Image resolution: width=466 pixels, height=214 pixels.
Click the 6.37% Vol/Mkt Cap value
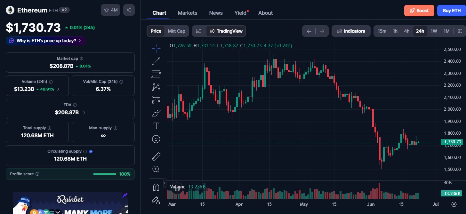[103, 89]
